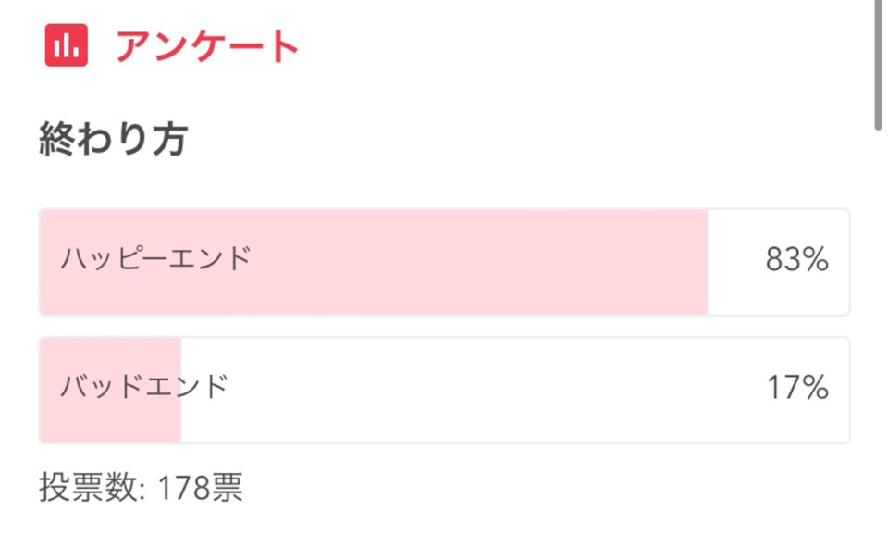Vote for the バッドエンド option
The image size is (888, 548).
pyautogui.click(x=445, y=390)
